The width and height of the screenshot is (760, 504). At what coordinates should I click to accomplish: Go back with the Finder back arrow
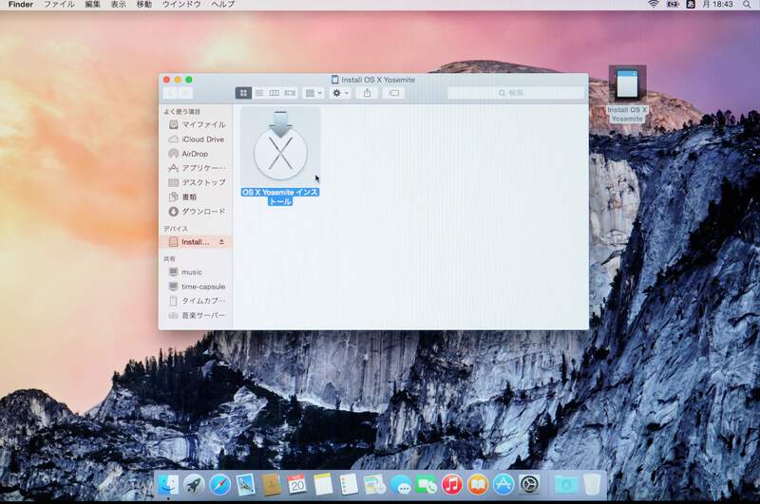pyautogui.click(x=171, y=93)
